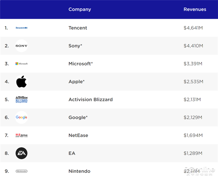Click the Company column header
The image size is (218, 178).
pyautogui.click(x=80, y=9)
